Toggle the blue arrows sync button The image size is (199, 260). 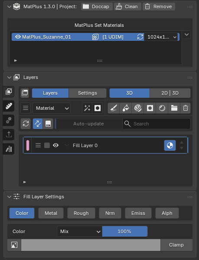38,124
